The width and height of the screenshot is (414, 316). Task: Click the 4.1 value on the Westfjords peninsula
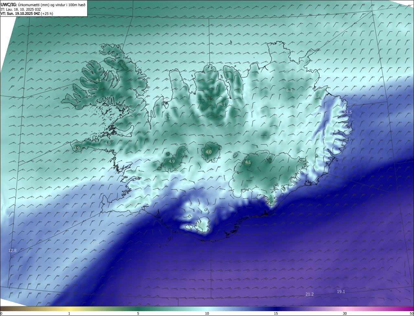pos(99,80)
